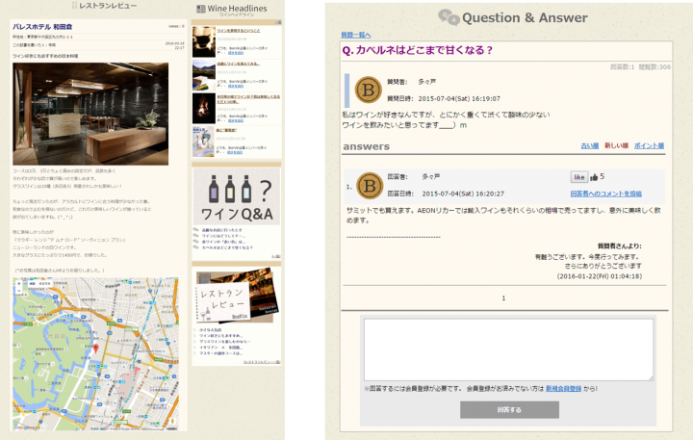Sort answers by 古い順
Viewport: 693px width, 440px height.
point(590,146)
